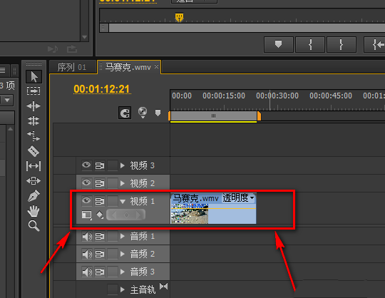Open the project panel dropdown arrow
Screen dimensions: 385x298
tap(7, 100)
